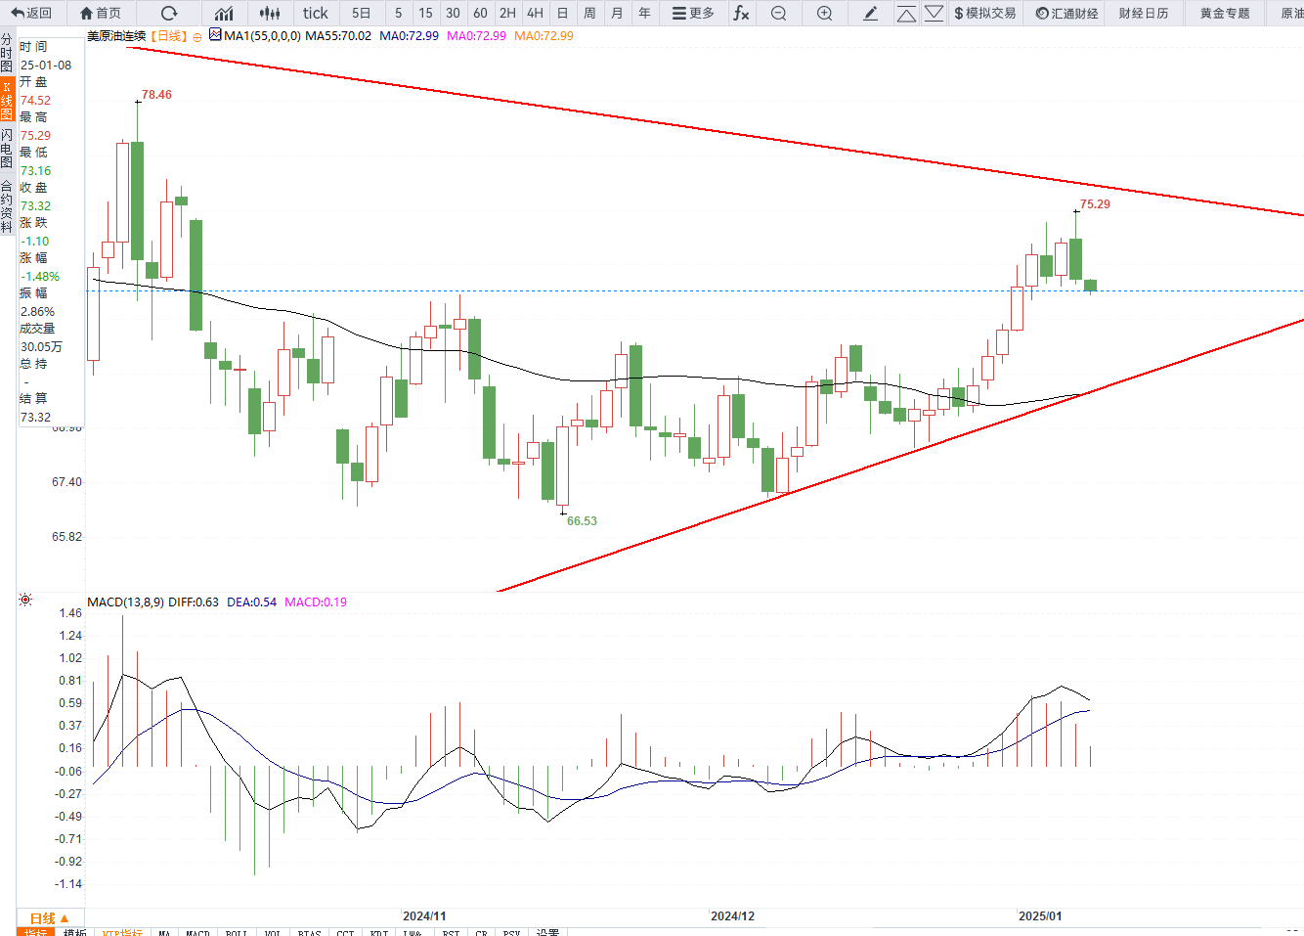Open the 合约资料 side tab

(x=7, y=205)
